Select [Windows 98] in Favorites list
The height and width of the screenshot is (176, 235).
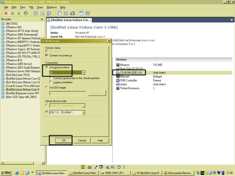[14, 27]
